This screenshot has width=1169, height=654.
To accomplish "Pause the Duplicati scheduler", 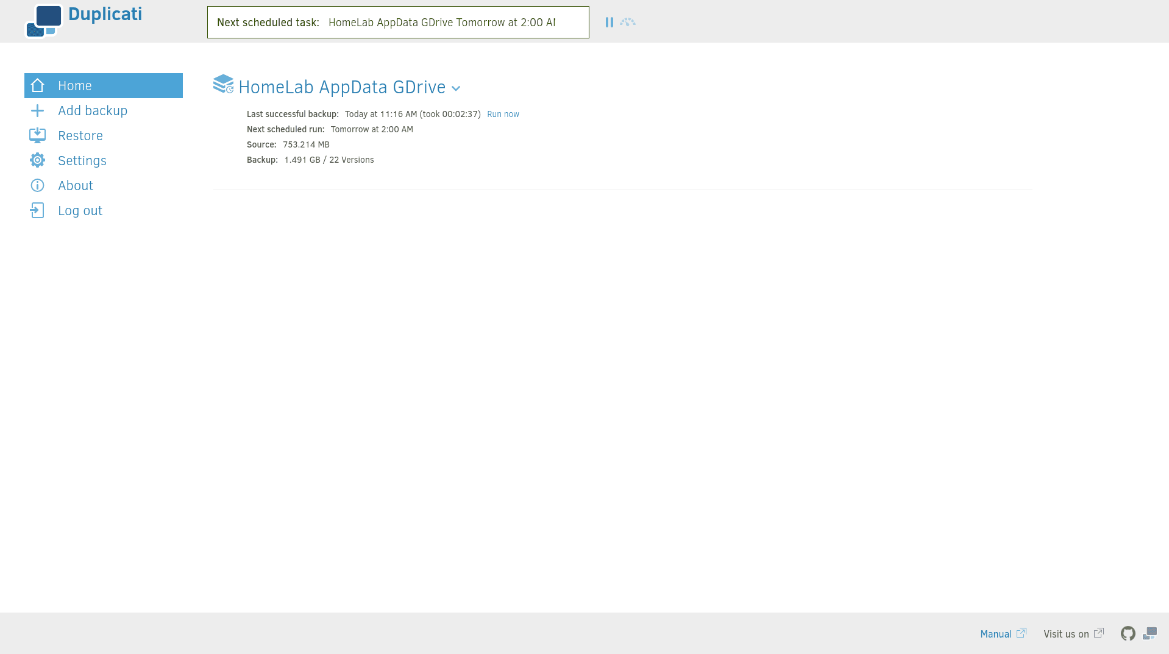I will click(609, 23).
